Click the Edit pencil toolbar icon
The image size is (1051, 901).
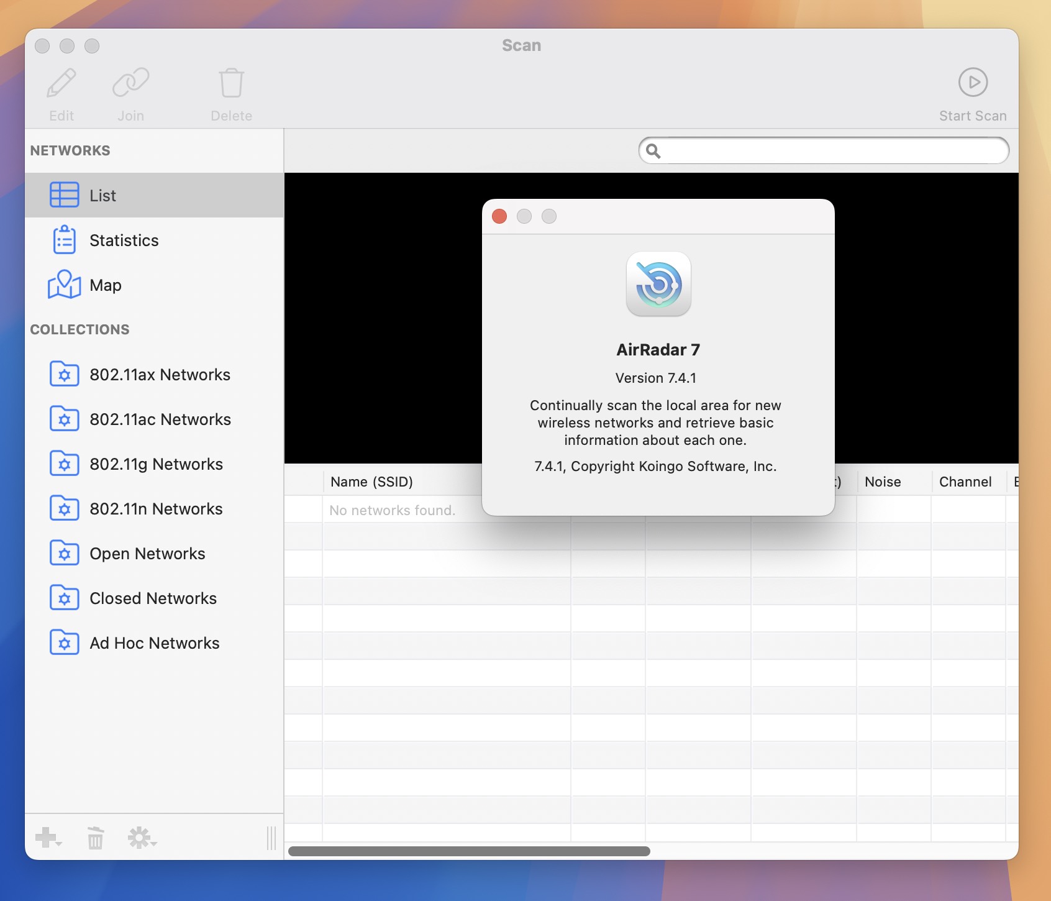click(61, 83)
